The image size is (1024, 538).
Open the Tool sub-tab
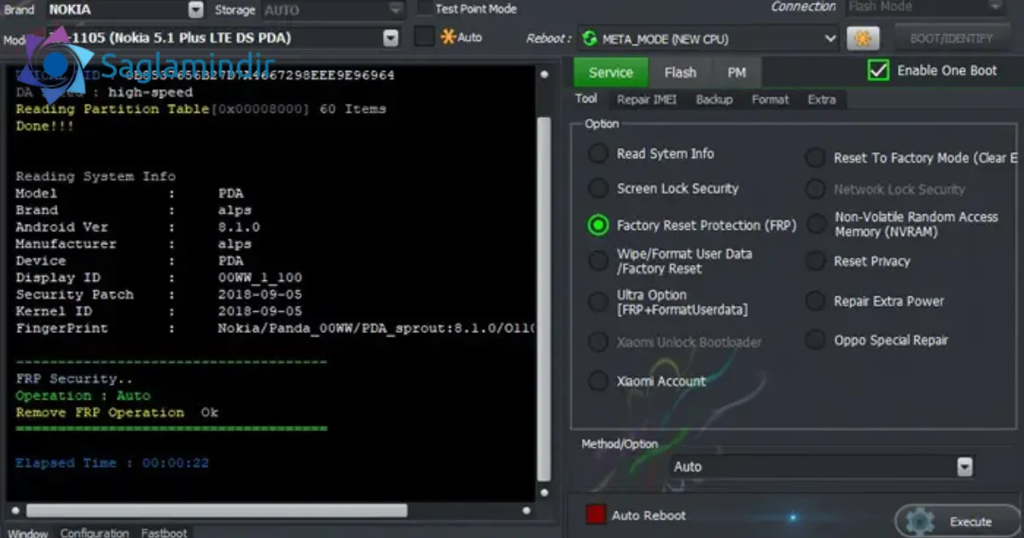(586, 99)
